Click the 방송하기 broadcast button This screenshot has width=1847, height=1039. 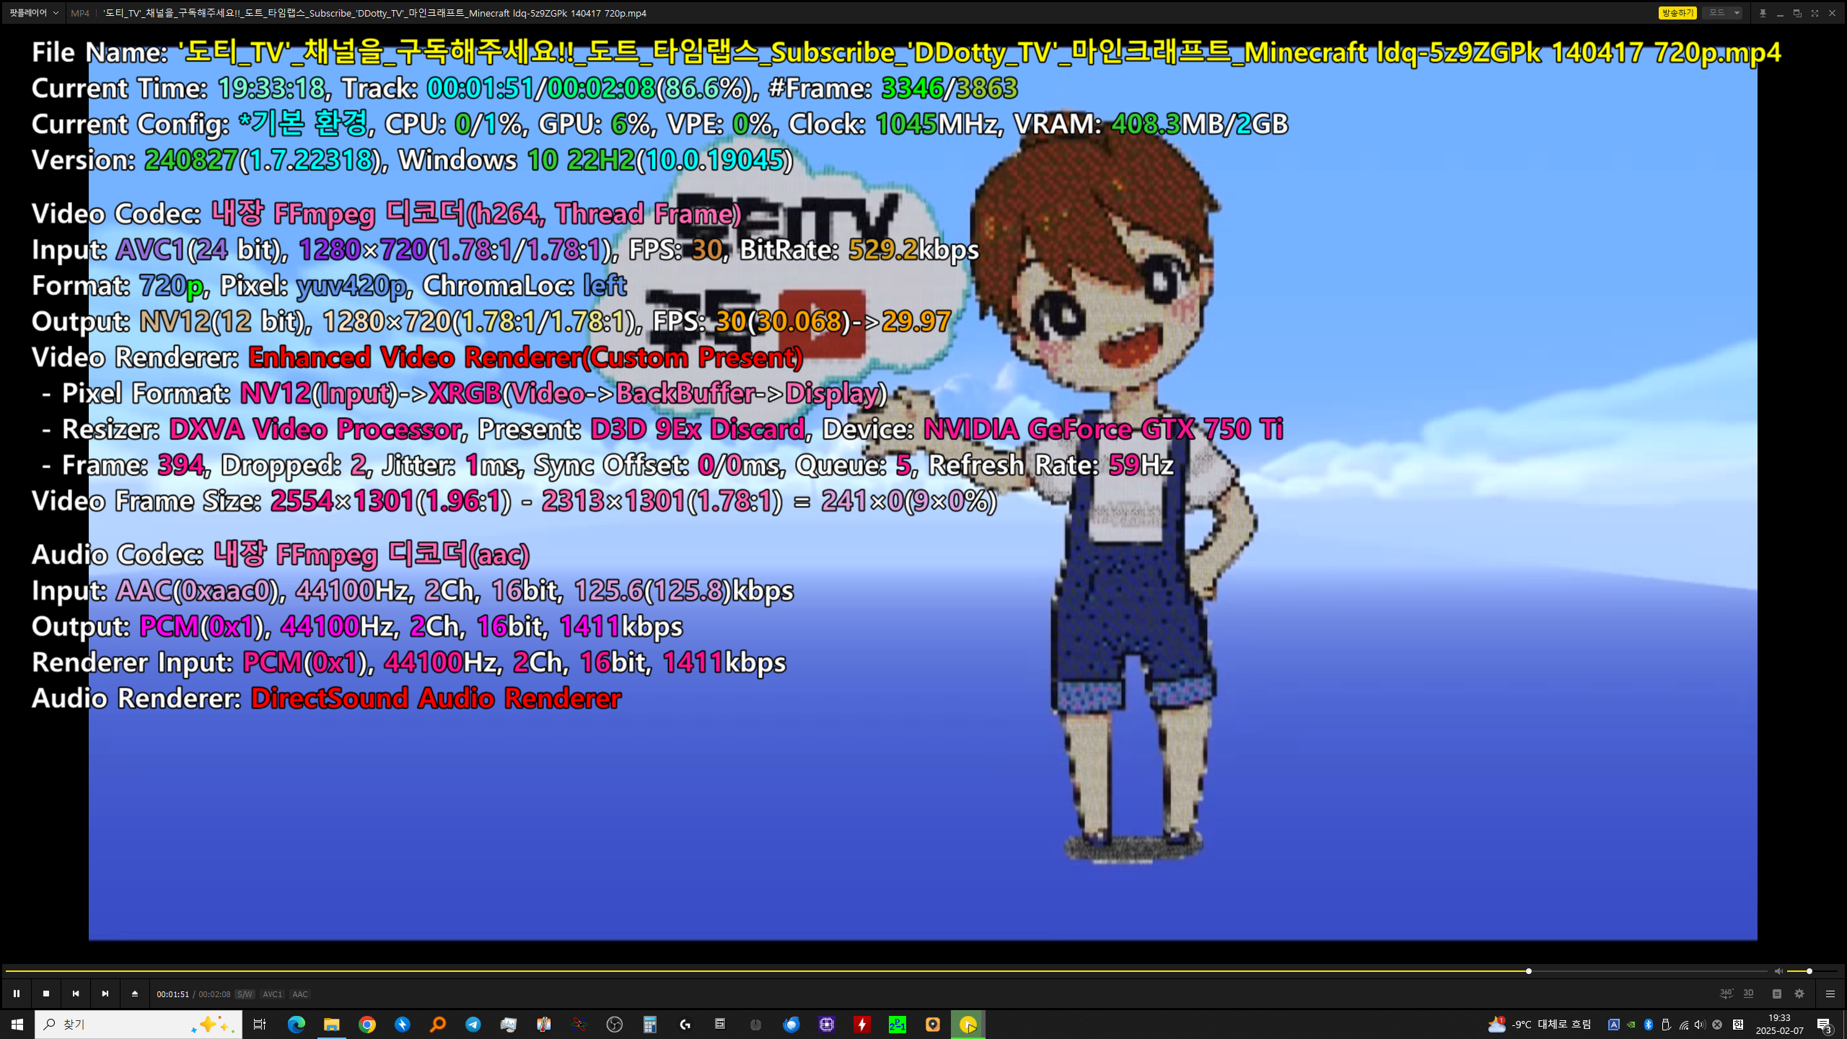pos(1677,13)
